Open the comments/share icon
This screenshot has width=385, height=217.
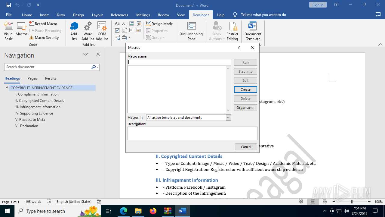(x=378, y=15)
